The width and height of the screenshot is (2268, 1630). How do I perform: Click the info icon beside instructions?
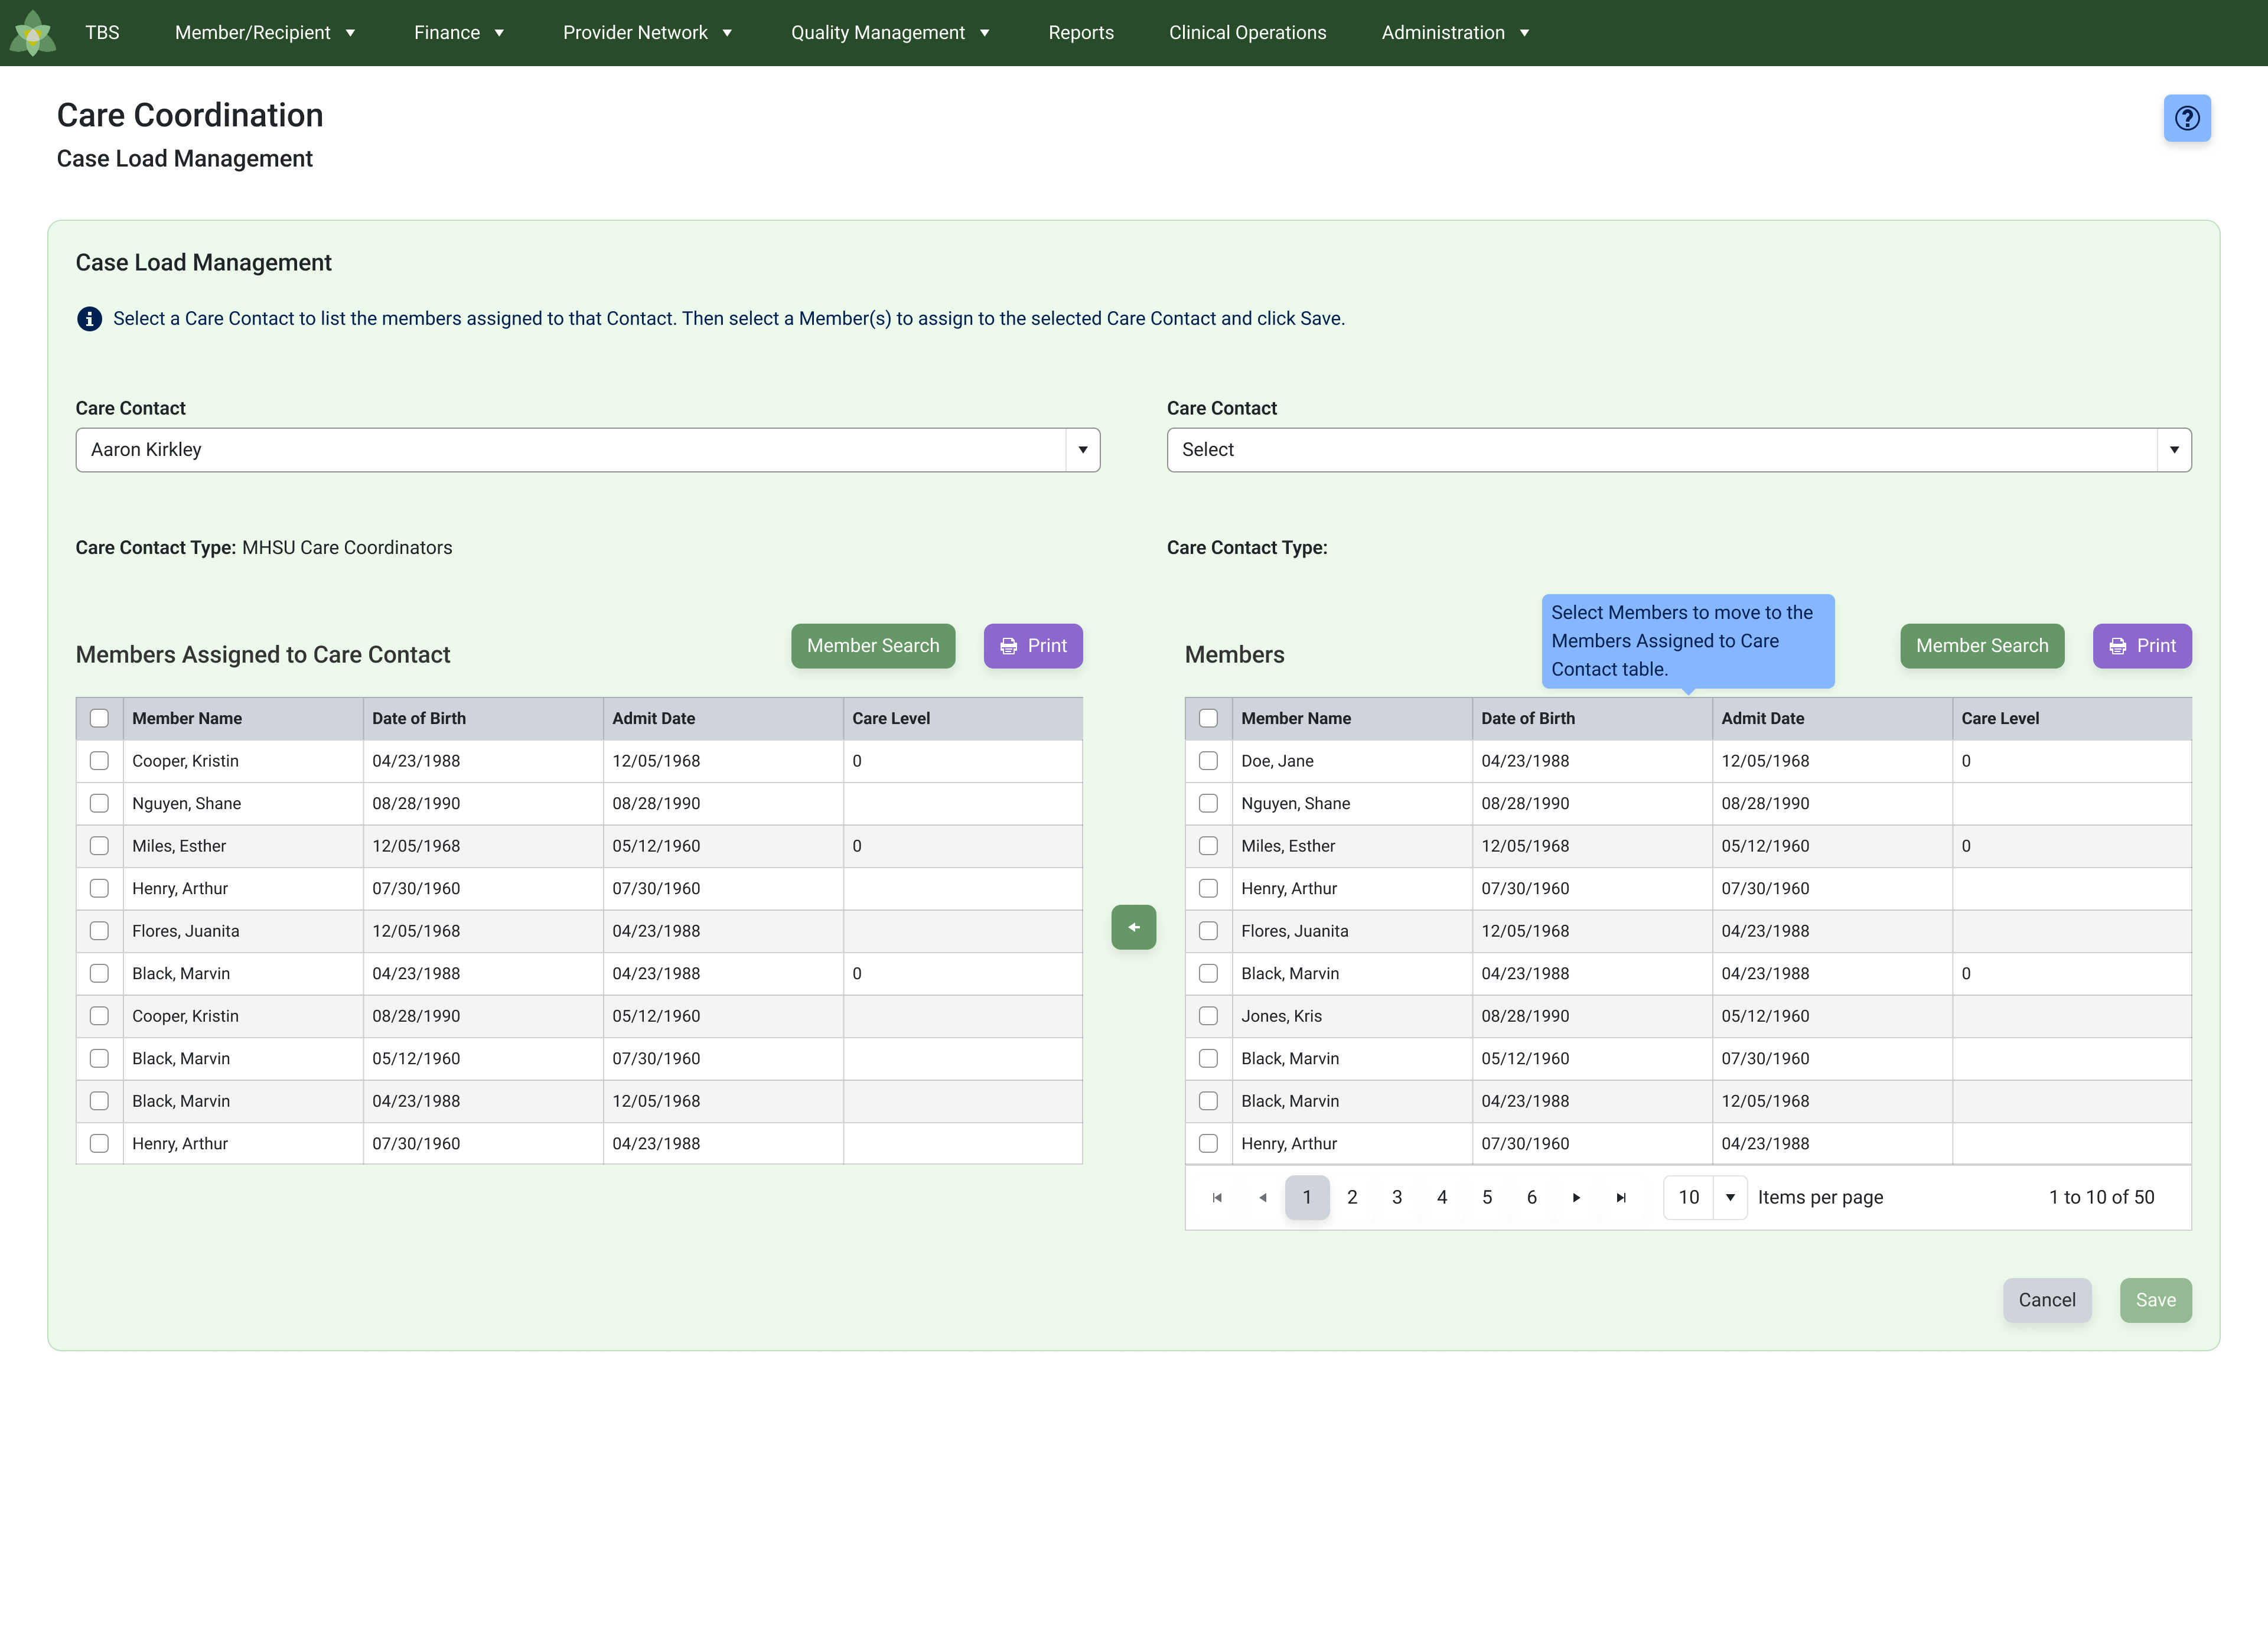89,319
